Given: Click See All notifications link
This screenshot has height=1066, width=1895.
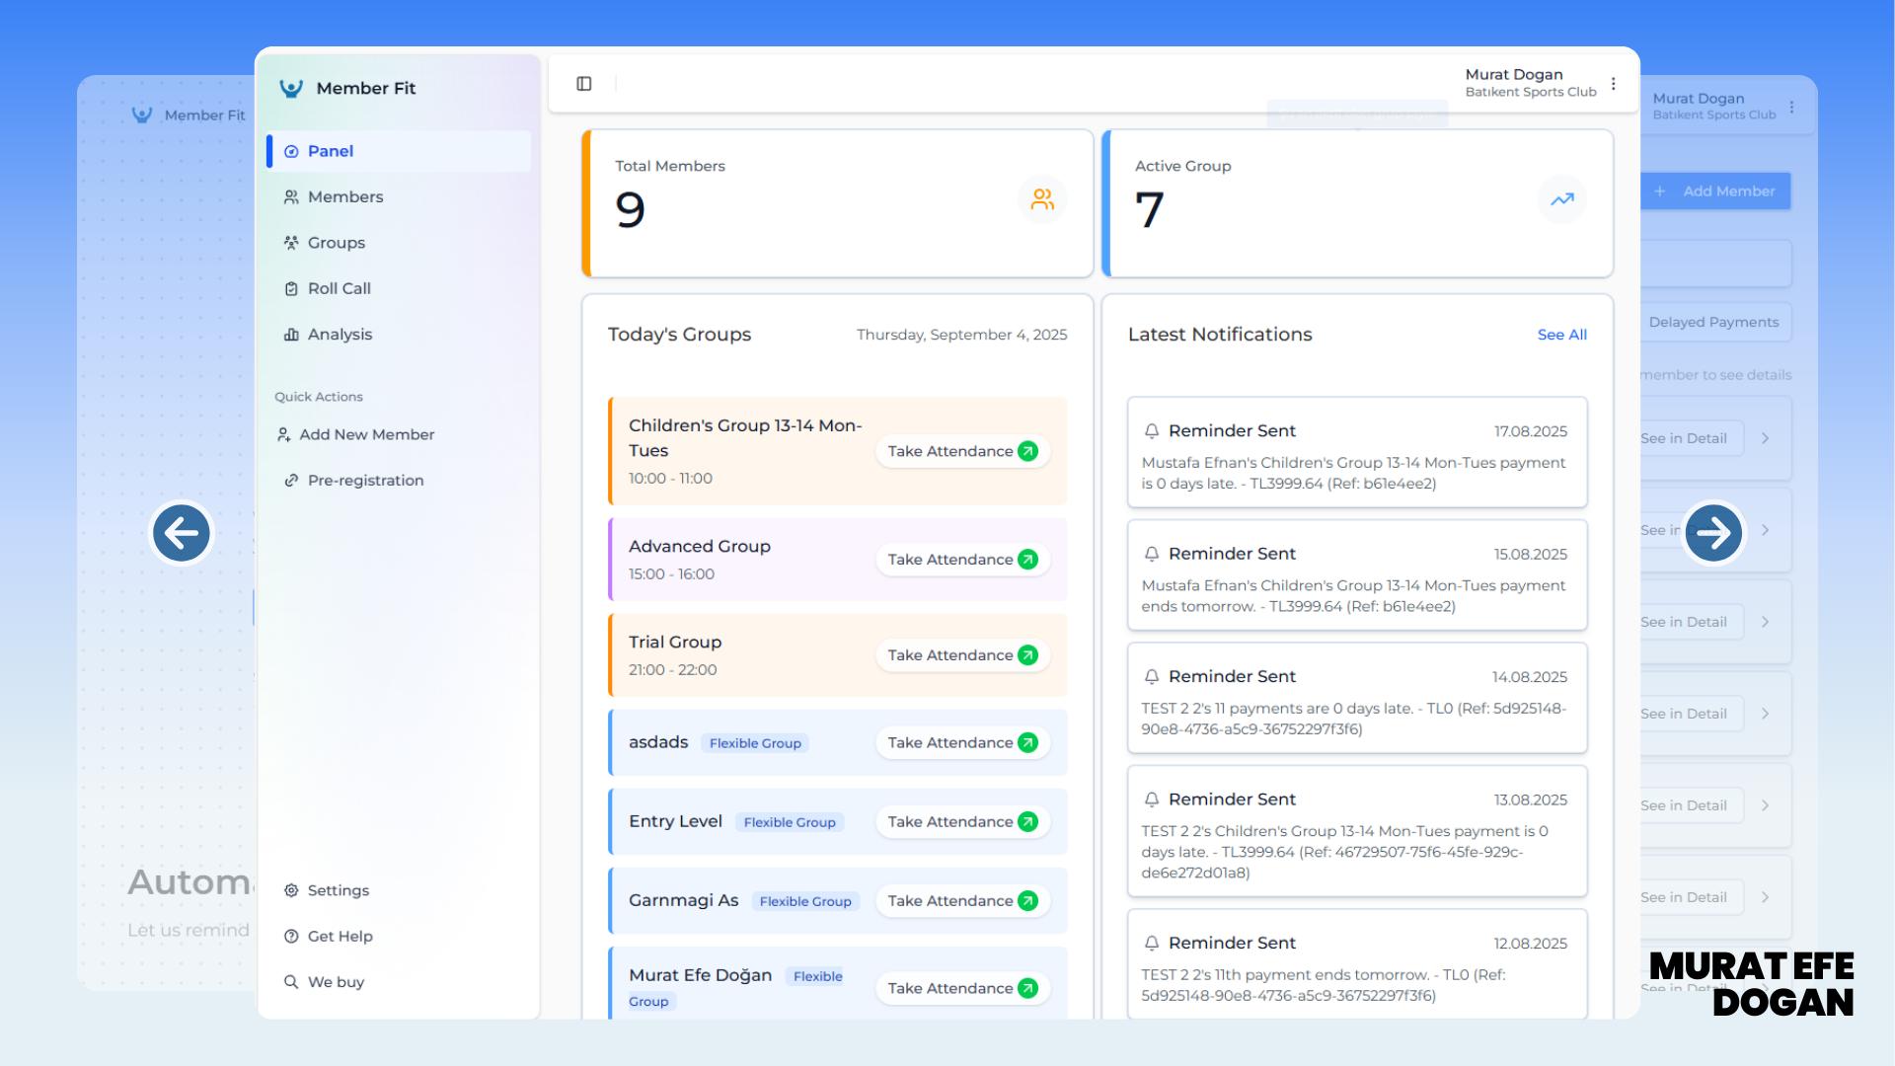Looking at the screenshot, I should coord(1561,335).
